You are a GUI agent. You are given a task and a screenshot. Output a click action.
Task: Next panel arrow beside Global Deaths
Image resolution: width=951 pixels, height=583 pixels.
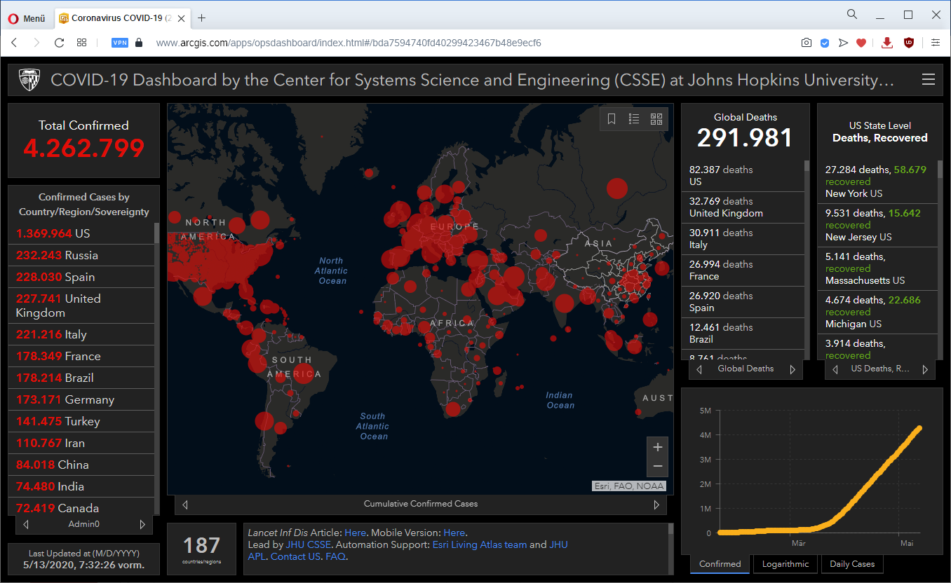[792, 369]
